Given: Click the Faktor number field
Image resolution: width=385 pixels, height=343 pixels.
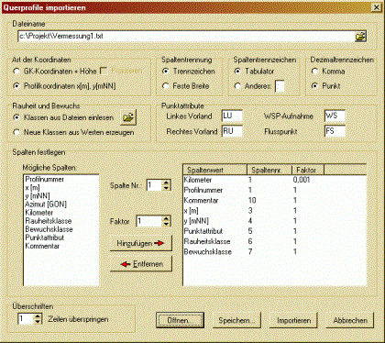Looking at the screenshot, I should click(149, 221).
